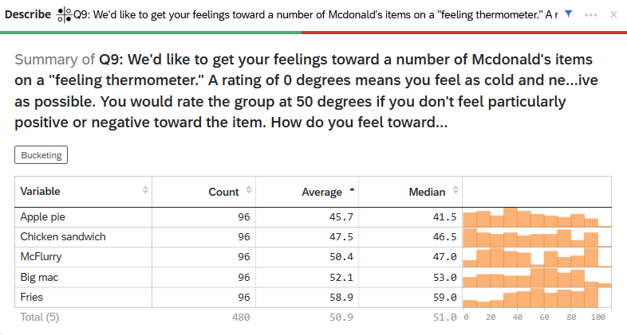Click the Bucketing button
The width and height of the screenshot is (627, 335).
click(41, 155)
